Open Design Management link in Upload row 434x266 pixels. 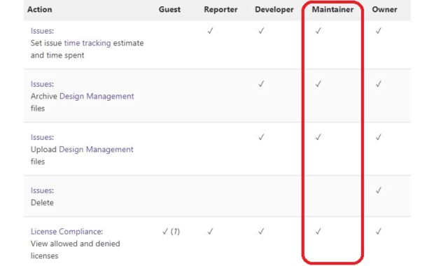[x=96, y=149]
